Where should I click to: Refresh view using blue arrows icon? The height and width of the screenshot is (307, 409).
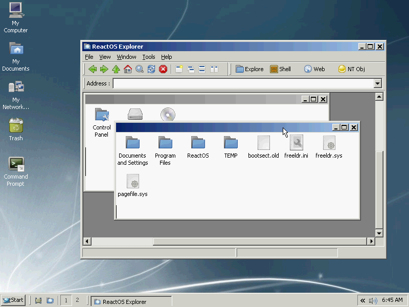[x=151, y=69]
